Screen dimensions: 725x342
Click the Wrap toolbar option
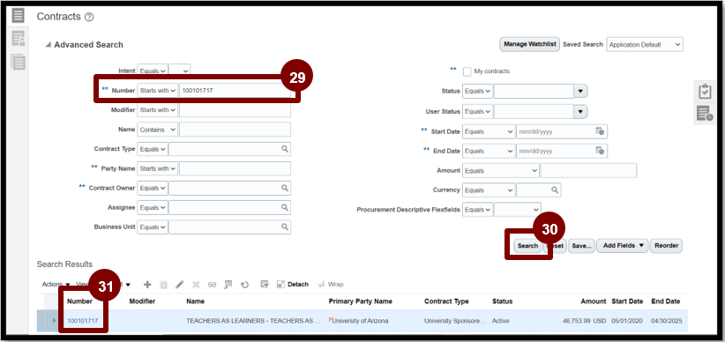331,284
